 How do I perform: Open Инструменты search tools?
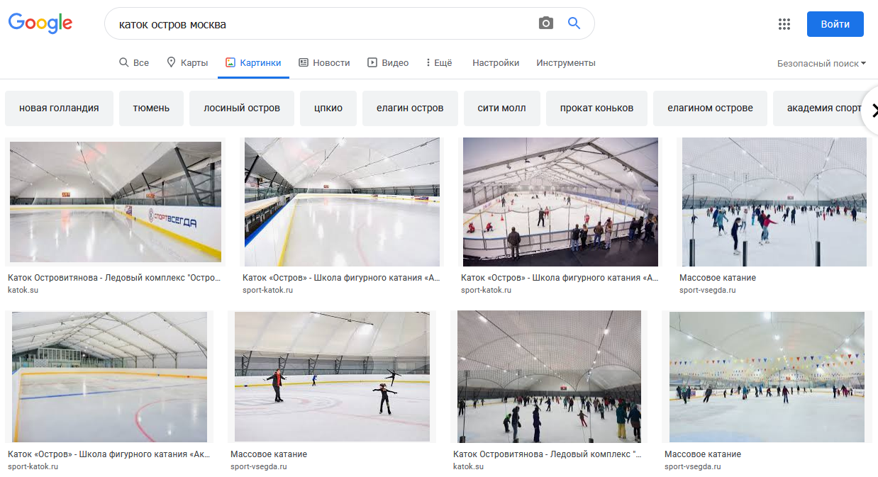pos(565,62)
